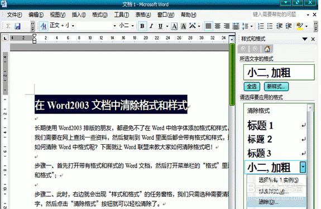Click the selected text format box

(279, 72)
